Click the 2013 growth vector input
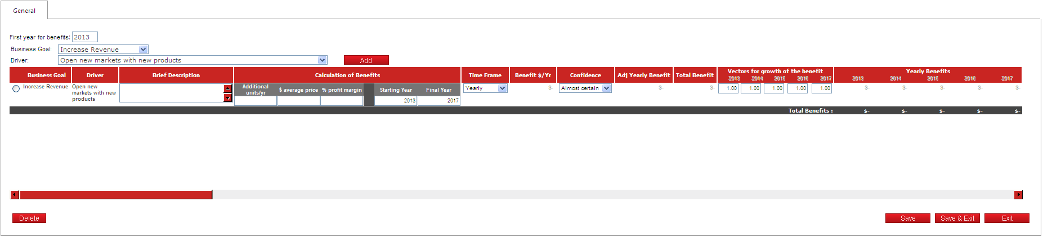Screen dimensions: 1043x237 point(728,88)
